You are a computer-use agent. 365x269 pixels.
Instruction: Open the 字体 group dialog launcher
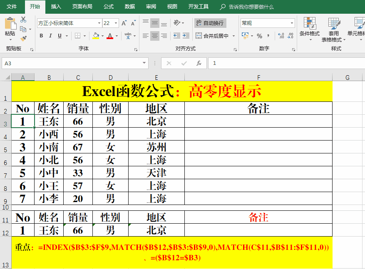[136, 49]
